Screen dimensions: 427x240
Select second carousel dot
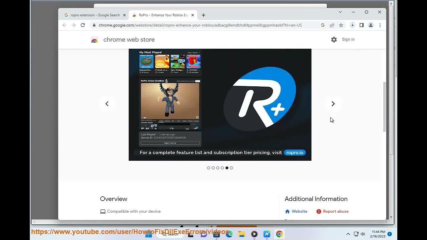213,168
